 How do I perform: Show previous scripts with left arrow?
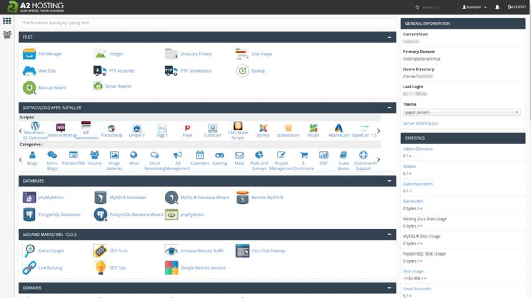[20, 131]
